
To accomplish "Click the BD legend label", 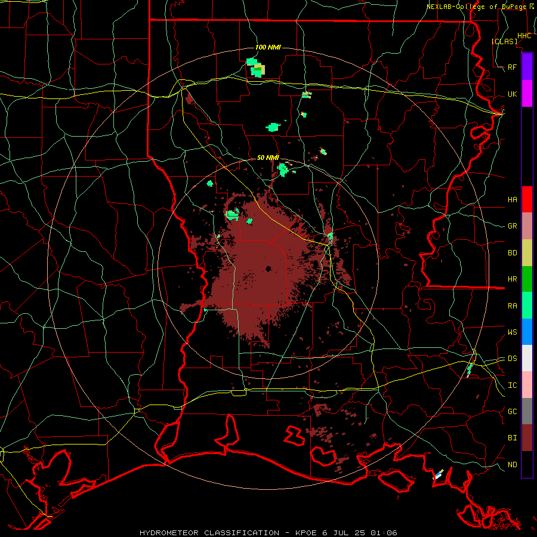I will 512,253.
